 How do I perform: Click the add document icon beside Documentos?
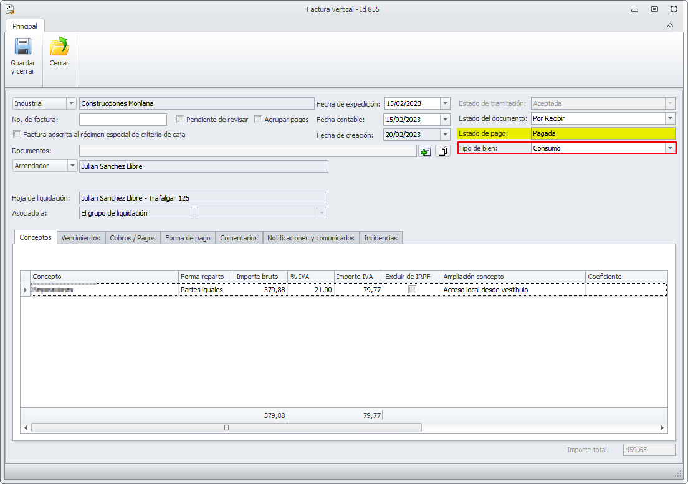(425, 151)
